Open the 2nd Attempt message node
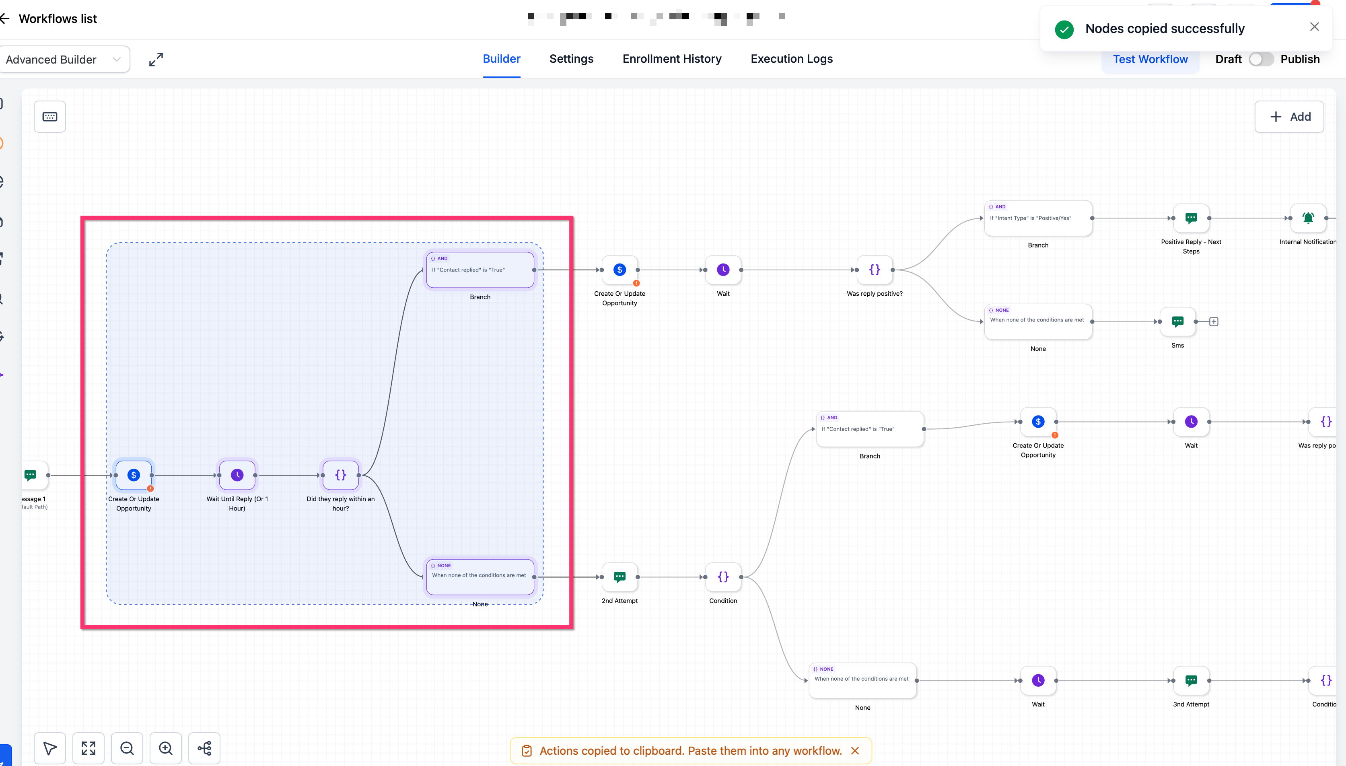Viewport: 1346px width, 766px height. point(619,577)
